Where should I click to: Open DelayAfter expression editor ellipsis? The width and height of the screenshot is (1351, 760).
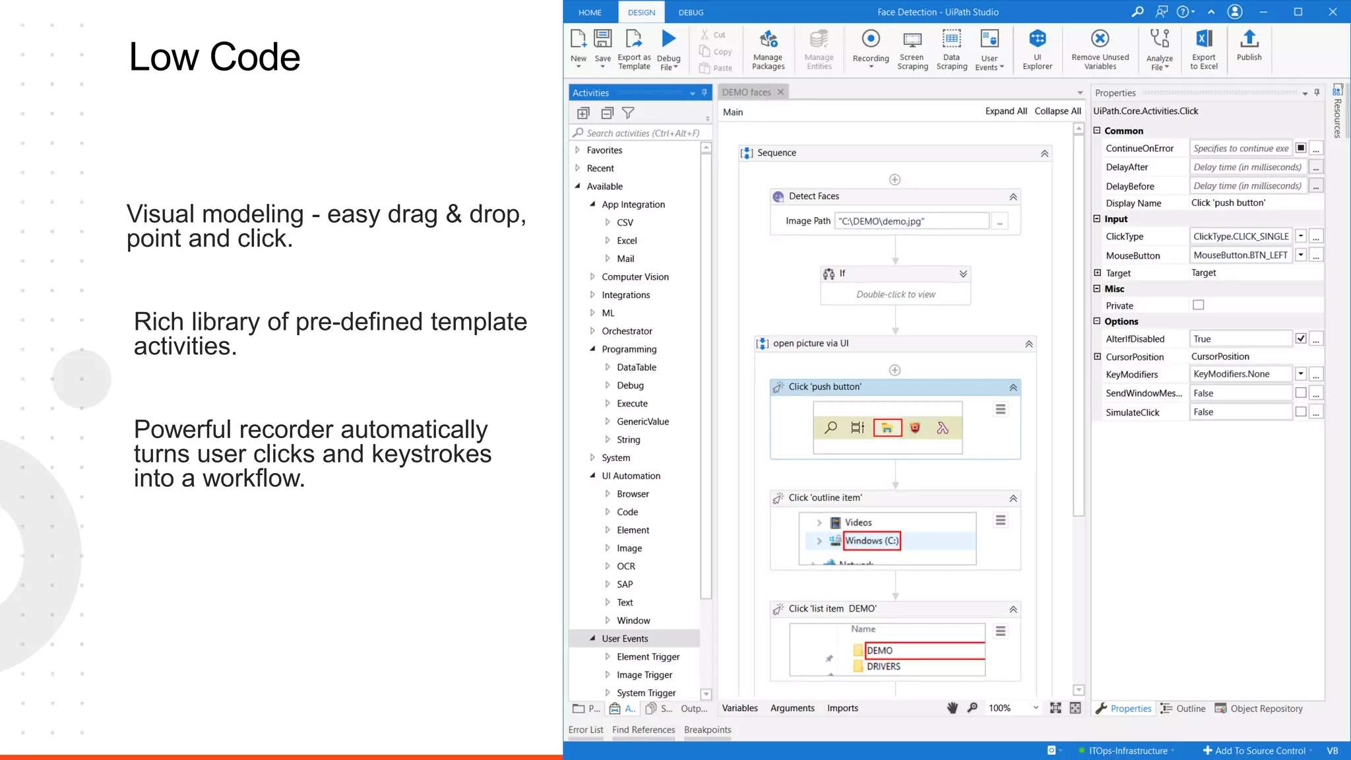point(1315,168)
